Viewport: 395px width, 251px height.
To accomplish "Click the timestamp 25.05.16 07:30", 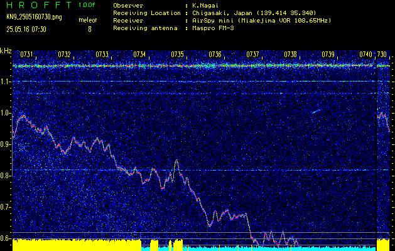I will click(x=26, y=29).
